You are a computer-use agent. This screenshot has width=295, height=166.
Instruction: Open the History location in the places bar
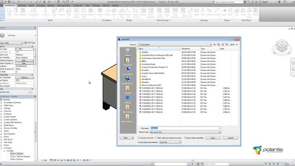(x=128, y=52)
